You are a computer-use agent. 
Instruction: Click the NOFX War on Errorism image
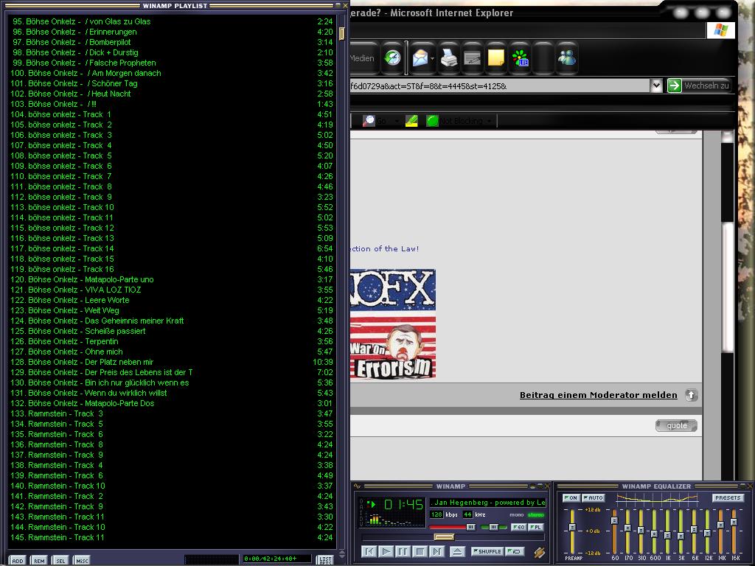(x=393, y=324)
